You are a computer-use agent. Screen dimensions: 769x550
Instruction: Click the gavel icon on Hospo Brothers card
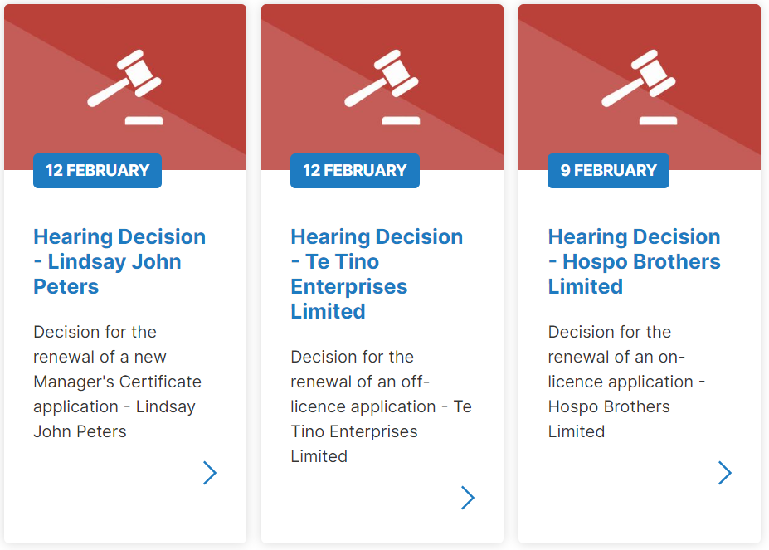pos(639,87)
